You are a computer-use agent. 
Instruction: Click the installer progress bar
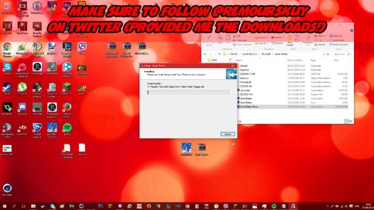click(x=188, y=92)
